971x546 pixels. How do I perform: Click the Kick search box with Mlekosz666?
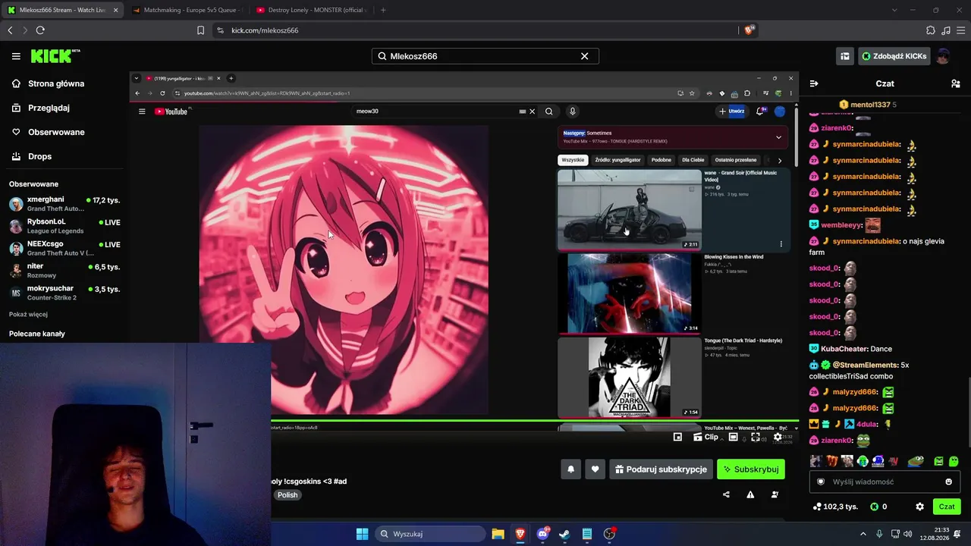pyautogui.click(x=485, y=56)
